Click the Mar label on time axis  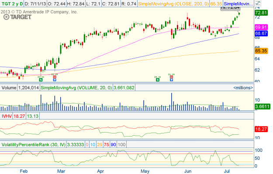61,171
